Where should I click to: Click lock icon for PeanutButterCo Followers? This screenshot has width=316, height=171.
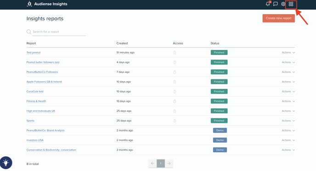(175, 72)
